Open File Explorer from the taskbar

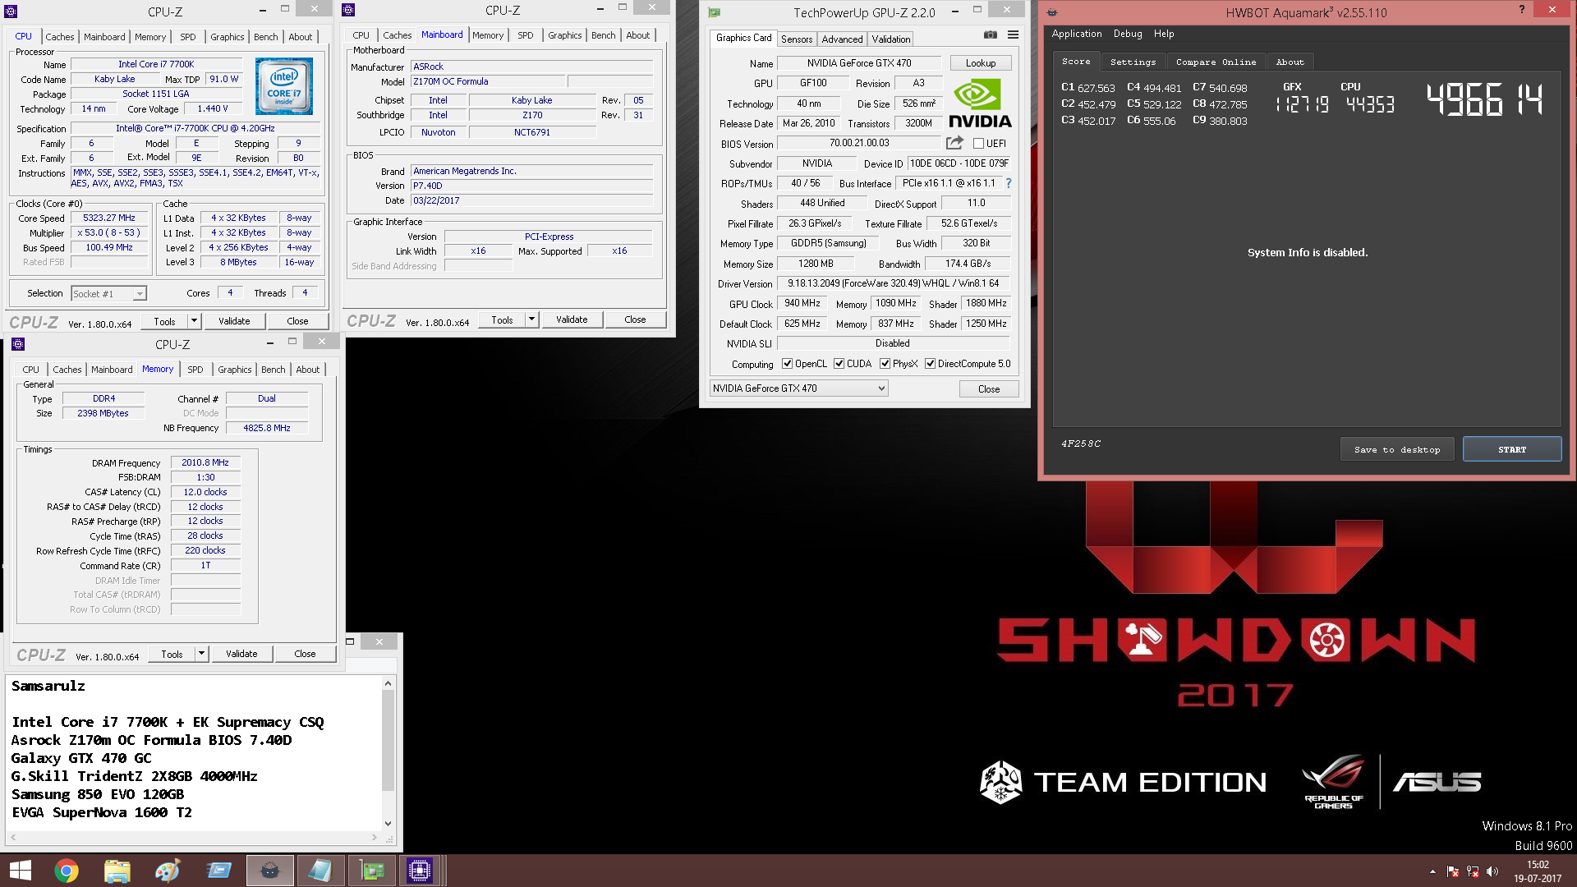[x=117, y=871]
